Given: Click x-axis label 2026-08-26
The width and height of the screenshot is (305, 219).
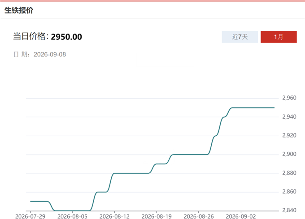Looking at the screenshot, I should coord(199,216).
